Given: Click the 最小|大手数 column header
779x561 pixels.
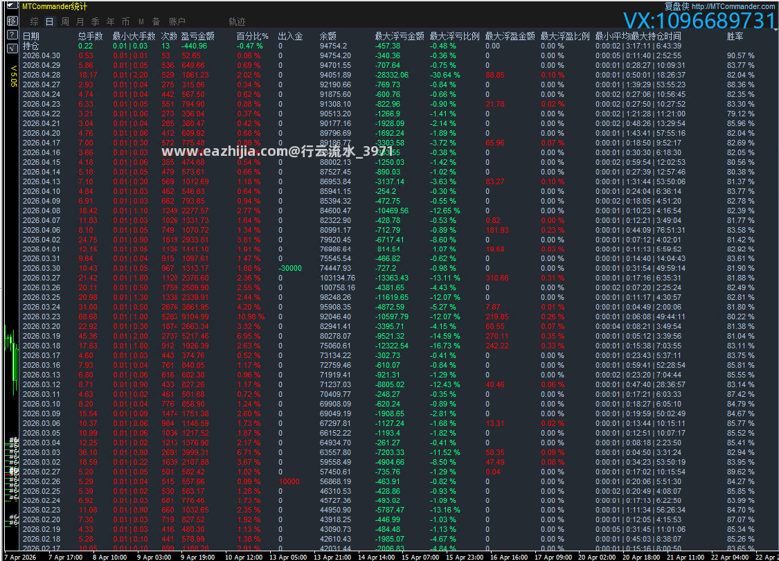Looking at the screenshot, I should [134, 36].
